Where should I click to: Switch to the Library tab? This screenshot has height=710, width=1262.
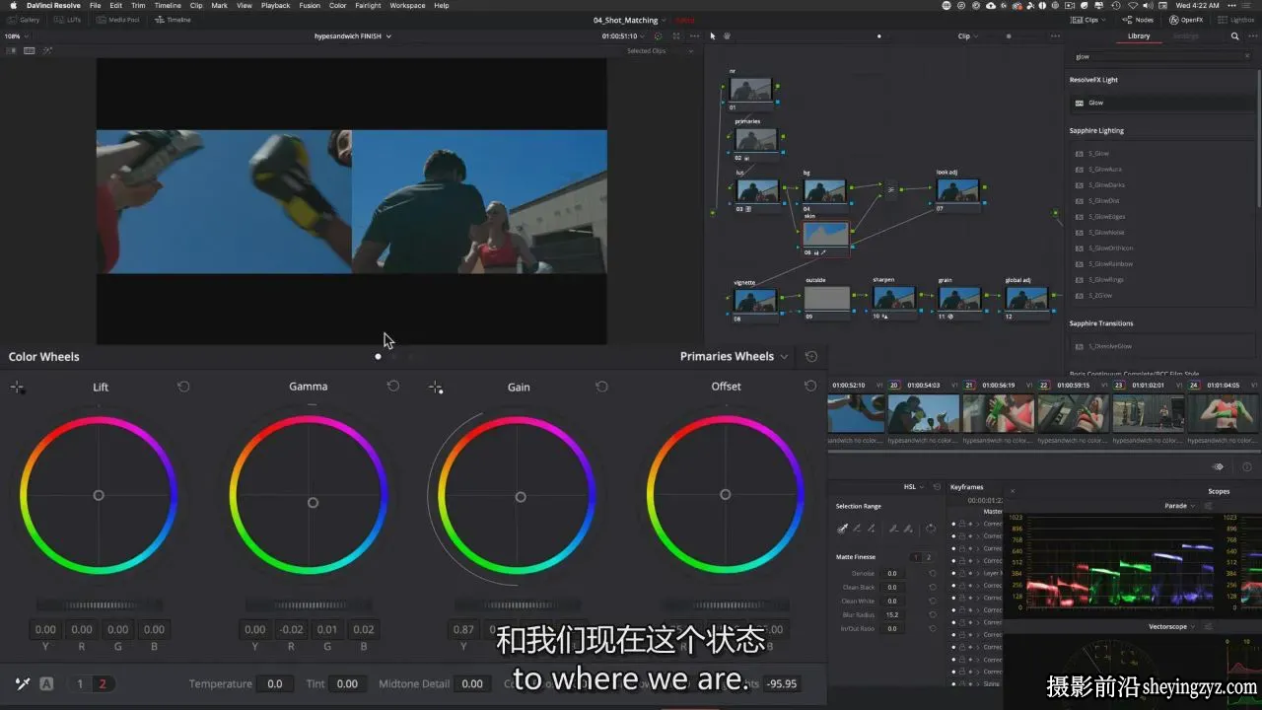(1139, 36)
